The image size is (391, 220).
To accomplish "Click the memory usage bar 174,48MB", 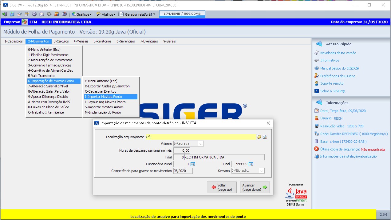I will click(x=182, y=14).
